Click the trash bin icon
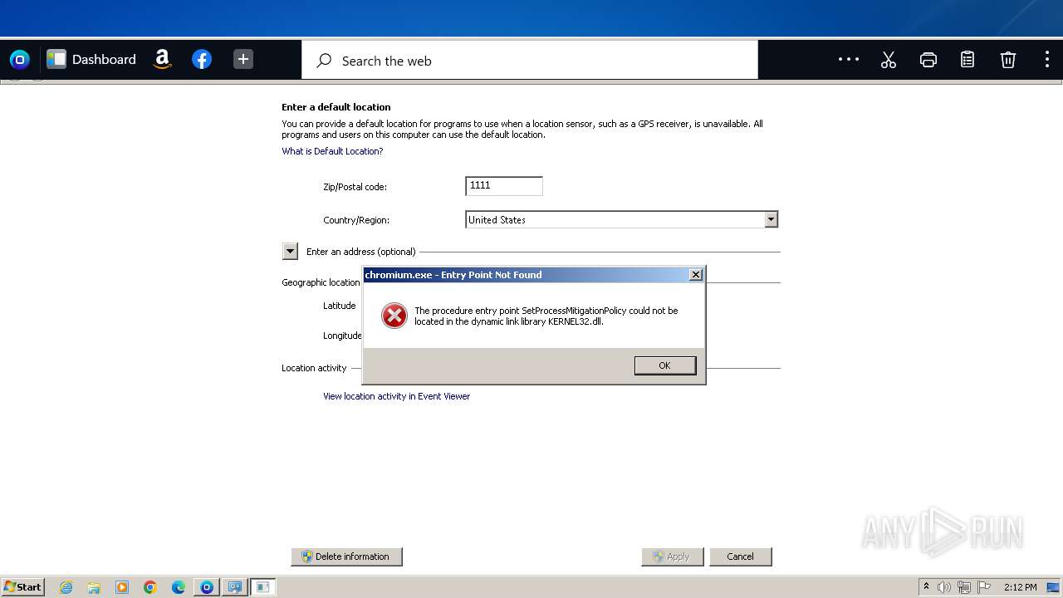1063x598 pixels. tap(1007, 60)
